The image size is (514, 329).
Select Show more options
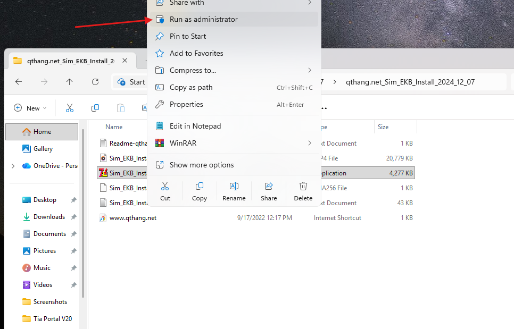(x=201, y=165)
